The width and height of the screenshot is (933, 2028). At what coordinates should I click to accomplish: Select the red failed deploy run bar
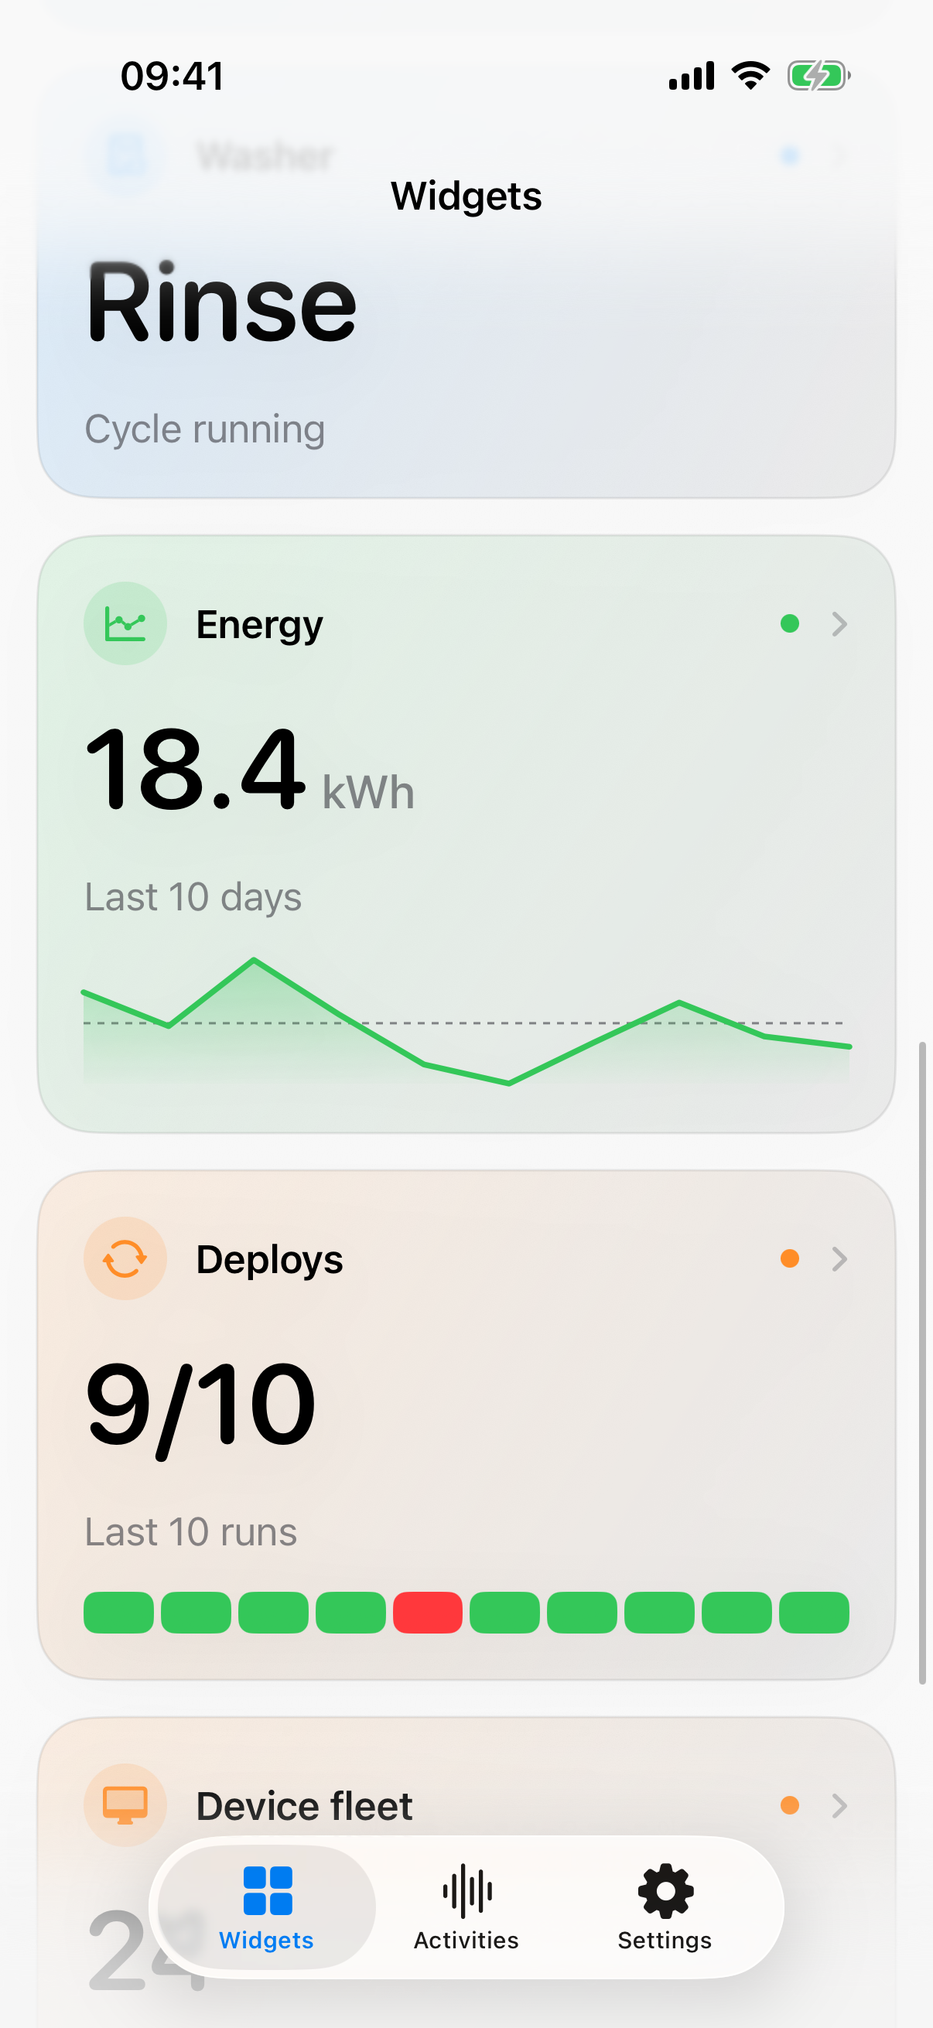[428, 1613]
